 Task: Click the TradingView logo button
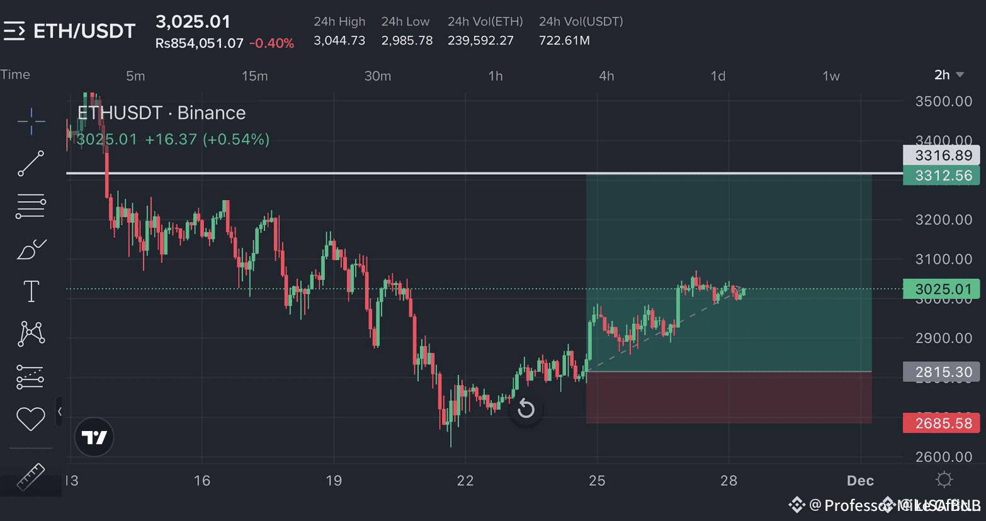[x=94, y=437]
